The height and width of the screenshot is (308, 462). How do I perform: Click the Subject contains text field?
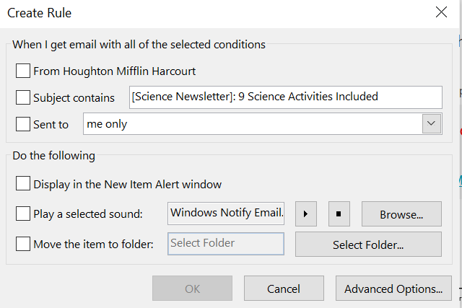pos(286,97)
